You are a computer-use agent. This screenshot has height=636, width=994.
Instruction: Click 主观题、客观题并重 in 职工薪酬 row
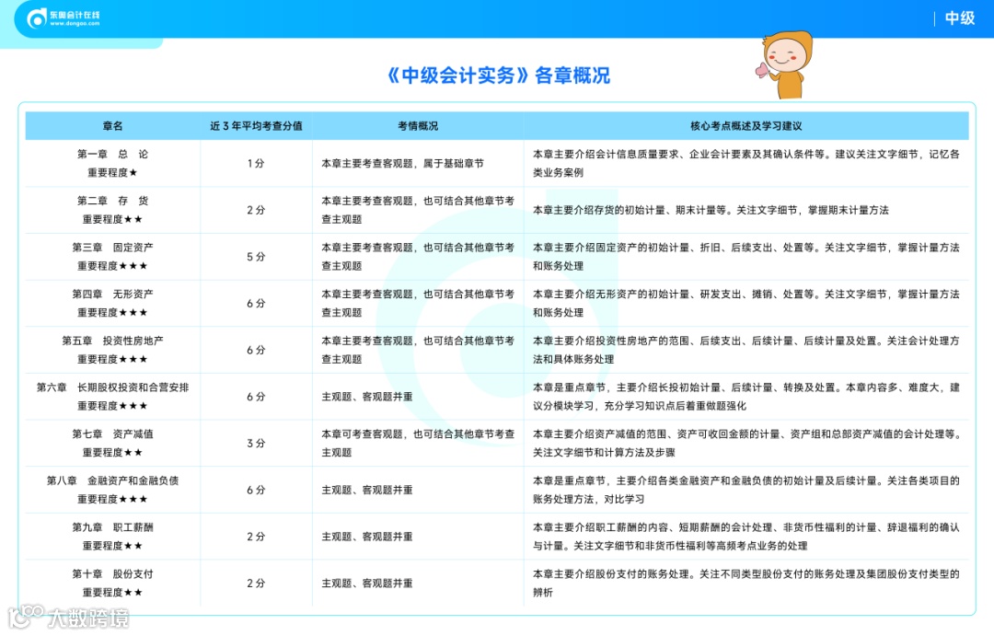point(367,537)
